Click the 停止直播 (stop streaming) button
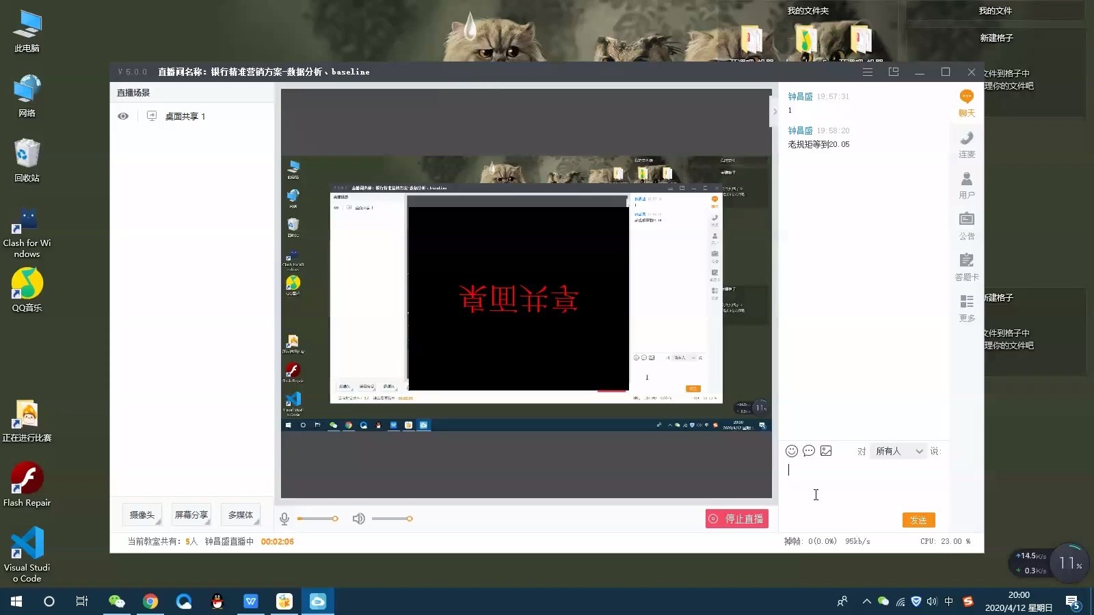 tap(737, 519)
